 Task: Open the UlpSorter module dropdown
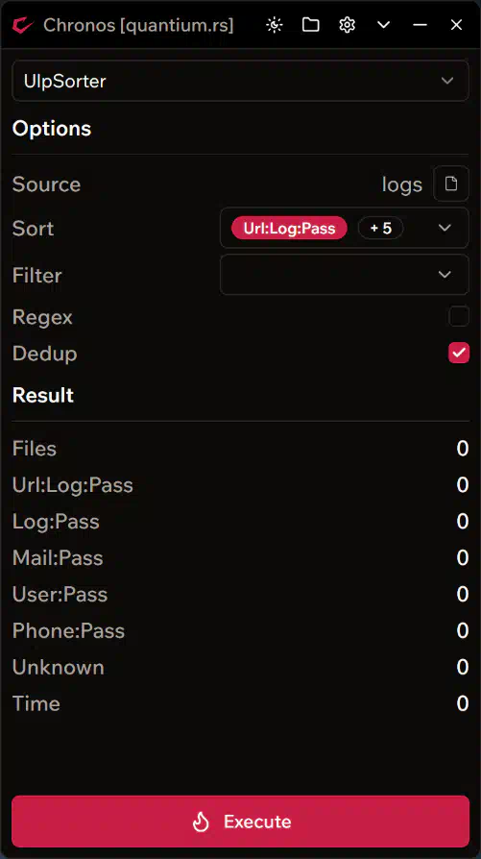coord(240,81)
